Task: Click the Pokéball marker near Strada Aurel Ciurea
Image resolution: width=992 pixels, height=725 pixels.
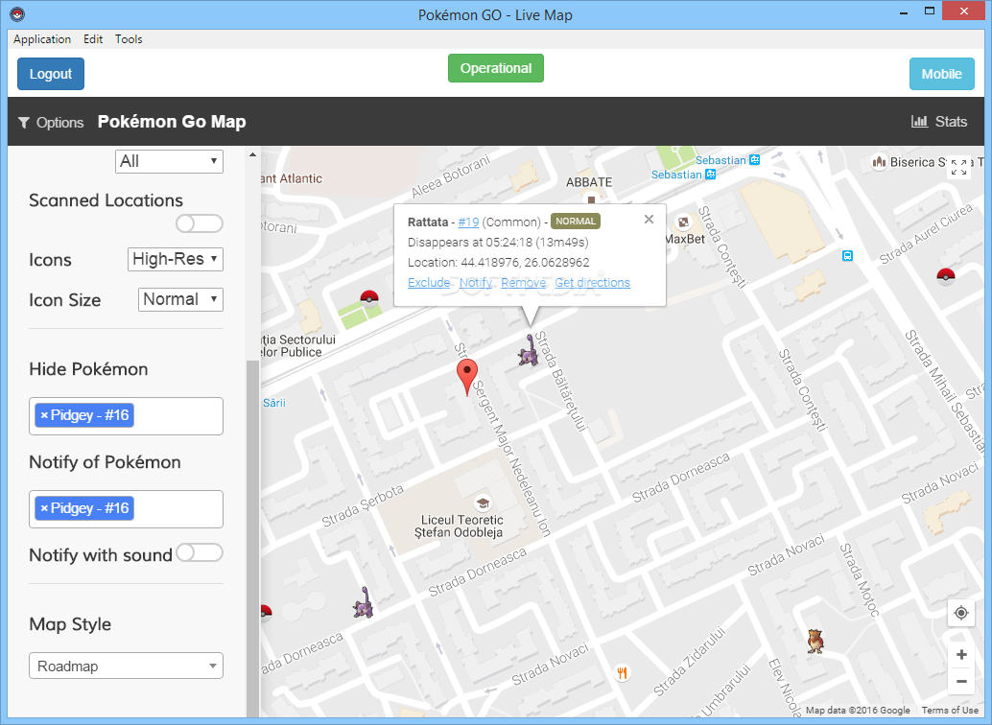Action: [945, 276]
